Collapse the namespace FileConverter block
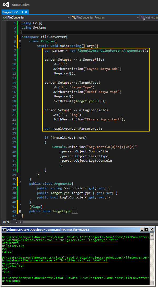This screenshot has width=158, height=290. point(20,37)
